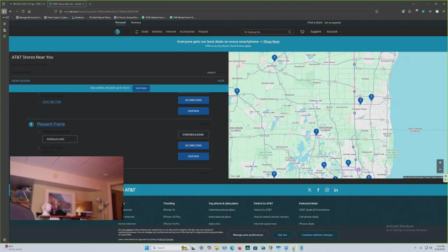This screenshot has height=252, width=448.
Task: Select map pin number 6 on map
Action: (348, 163)
